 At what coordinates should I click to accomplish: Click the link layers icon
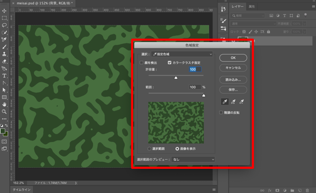262,190
